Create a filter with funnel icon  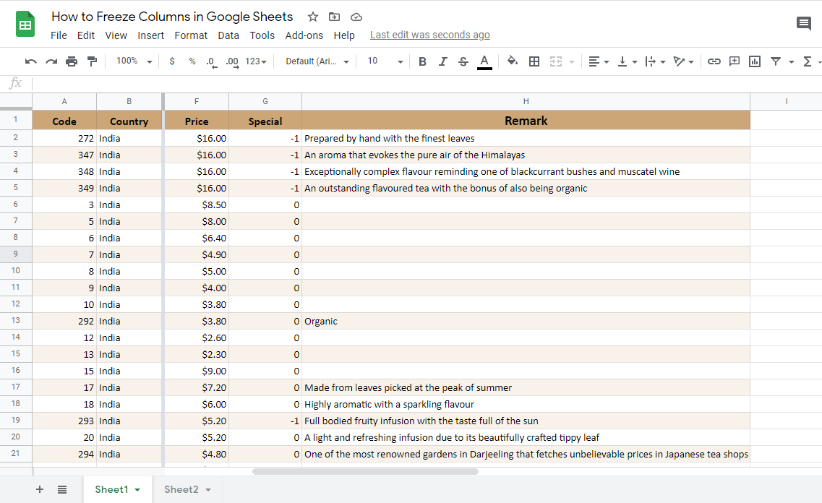[776, 61]
